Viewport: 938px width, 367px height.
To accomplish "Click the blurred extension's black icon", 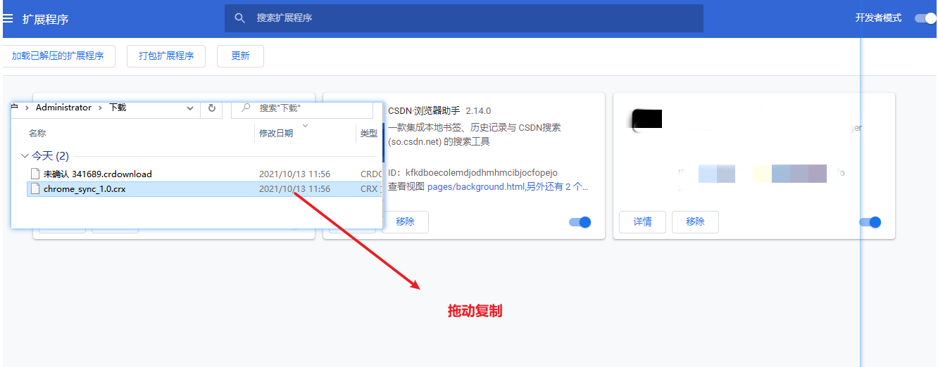I will (x=646, y=120).
